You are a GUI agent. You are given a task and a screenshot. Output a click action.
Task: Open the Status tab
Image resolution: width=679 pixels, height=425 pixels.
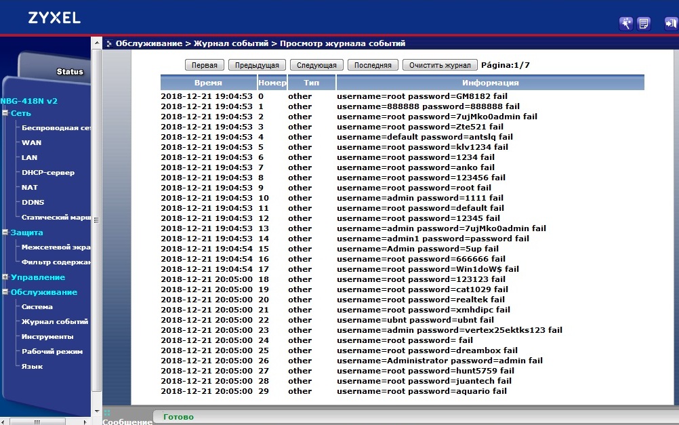tap(70, 72)
